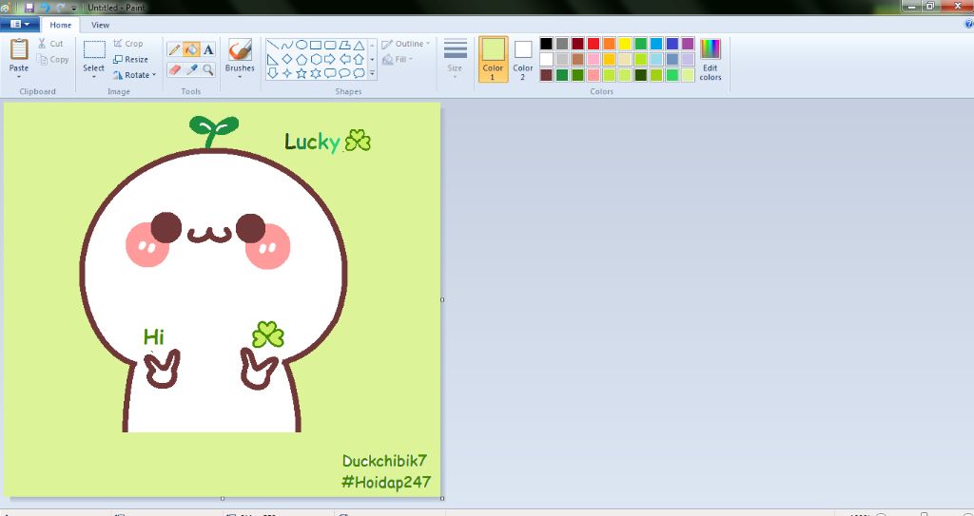Screen dimensions: 974x516
Task: Choose the Hexagon shape
Action: click(x=316, y=60)
